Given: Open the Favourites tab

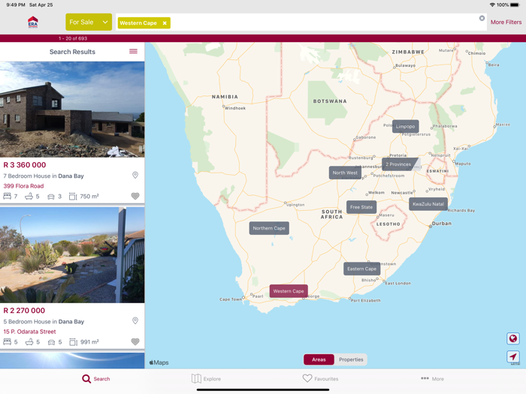Looking at the screenshot, I should click(320, 378).
